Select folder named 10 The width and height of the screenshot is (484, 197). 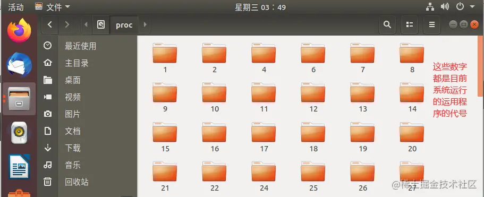click(x=214, y=97)
